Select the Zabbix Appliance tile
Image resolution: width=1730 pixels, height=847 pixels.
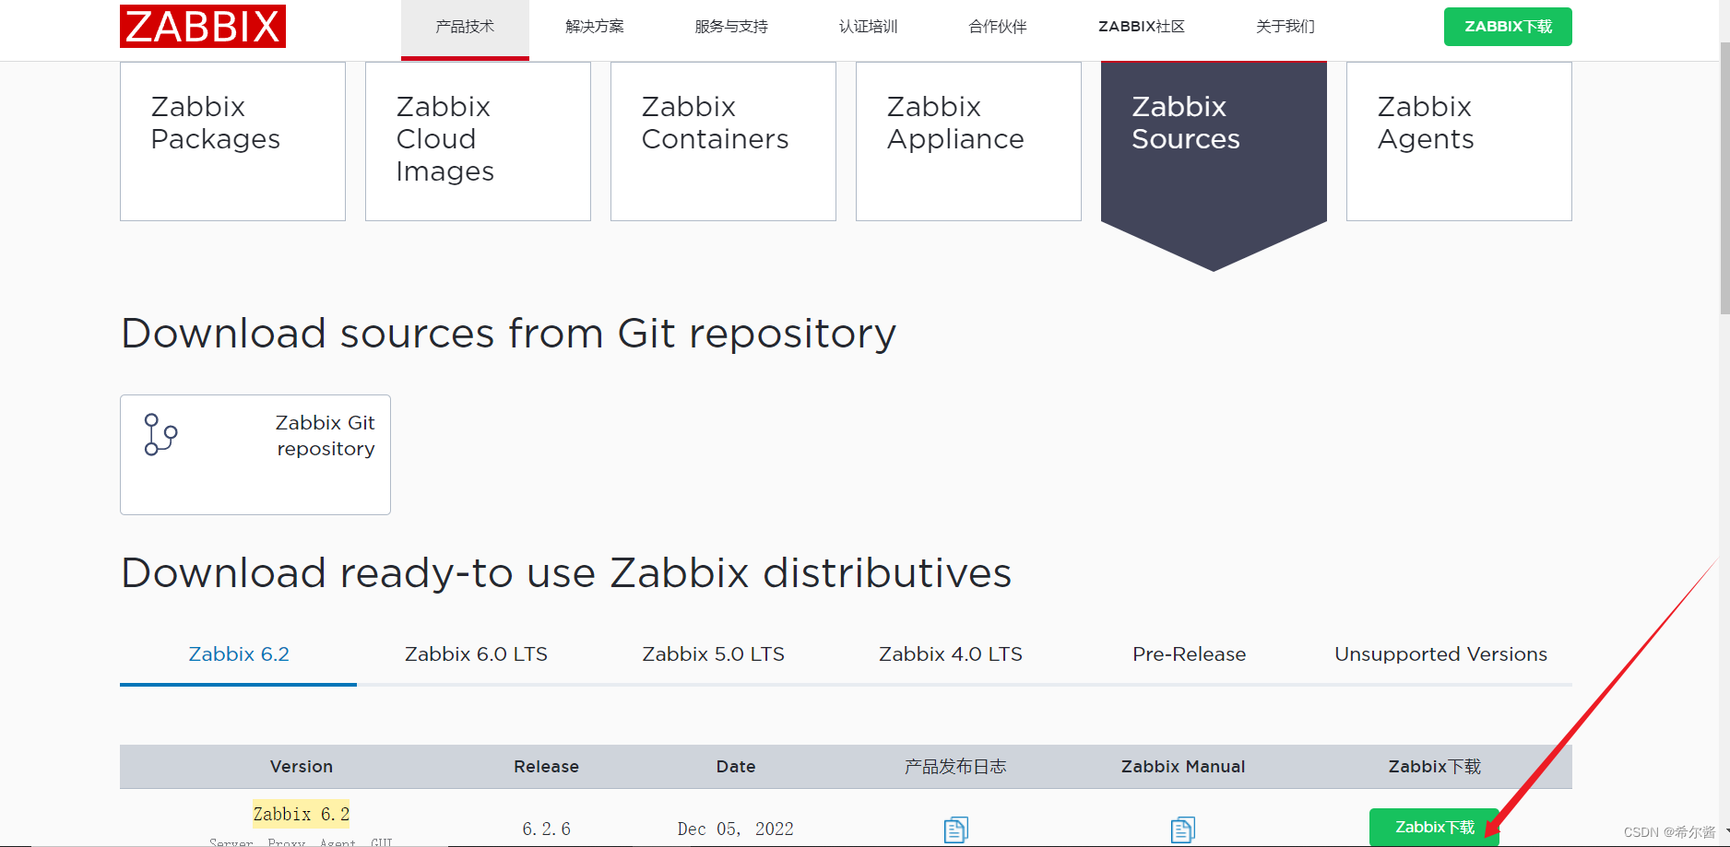pos(967,140)
